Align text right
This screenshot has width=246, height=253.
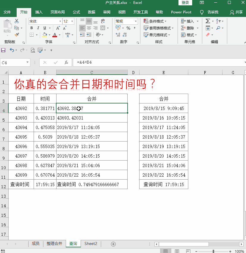[x=95, y=28]
